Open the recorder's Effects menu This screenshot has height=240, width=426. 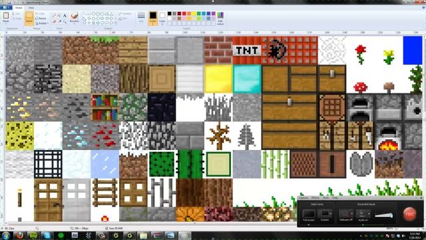coord(316,198)
